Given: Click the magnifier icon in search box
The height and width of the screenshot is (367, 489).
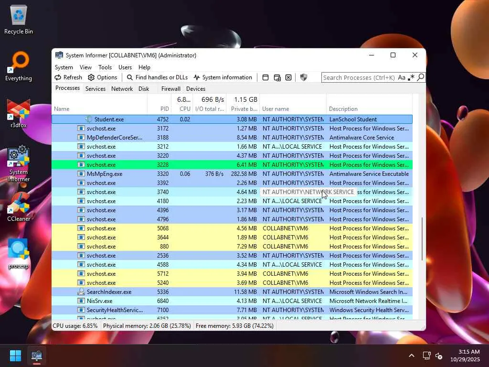Looking at the screenshot, I should (421, 77).
